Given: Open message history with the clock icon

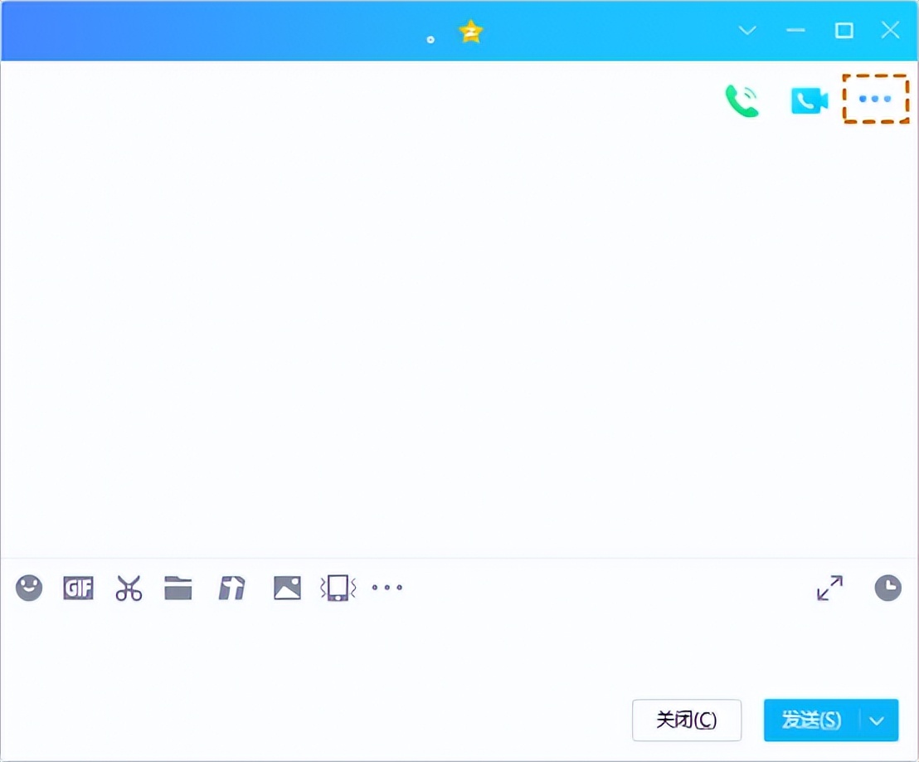Looking at the screenshot, I should point(888,588).
